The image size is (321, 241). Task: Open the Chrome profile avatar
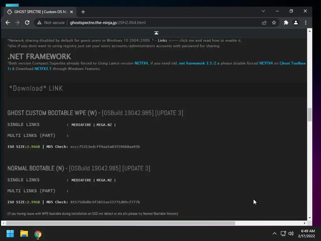pyautogui.click(x=296, y=23)
